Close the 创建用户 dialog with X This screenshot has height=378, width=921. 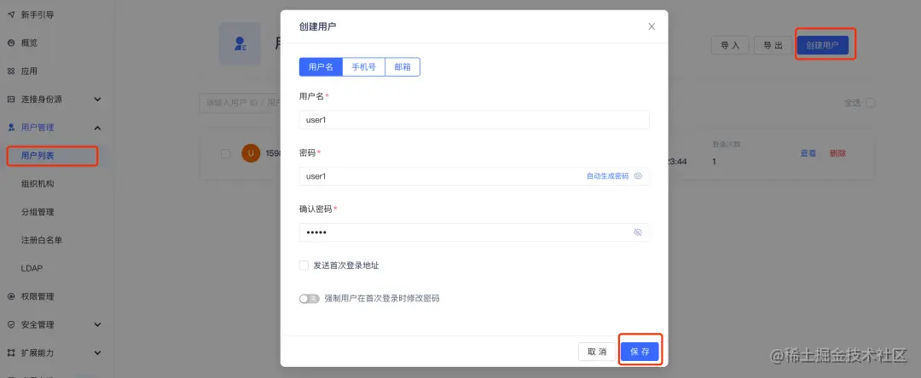pyautogui.click(x=652, y=26)
